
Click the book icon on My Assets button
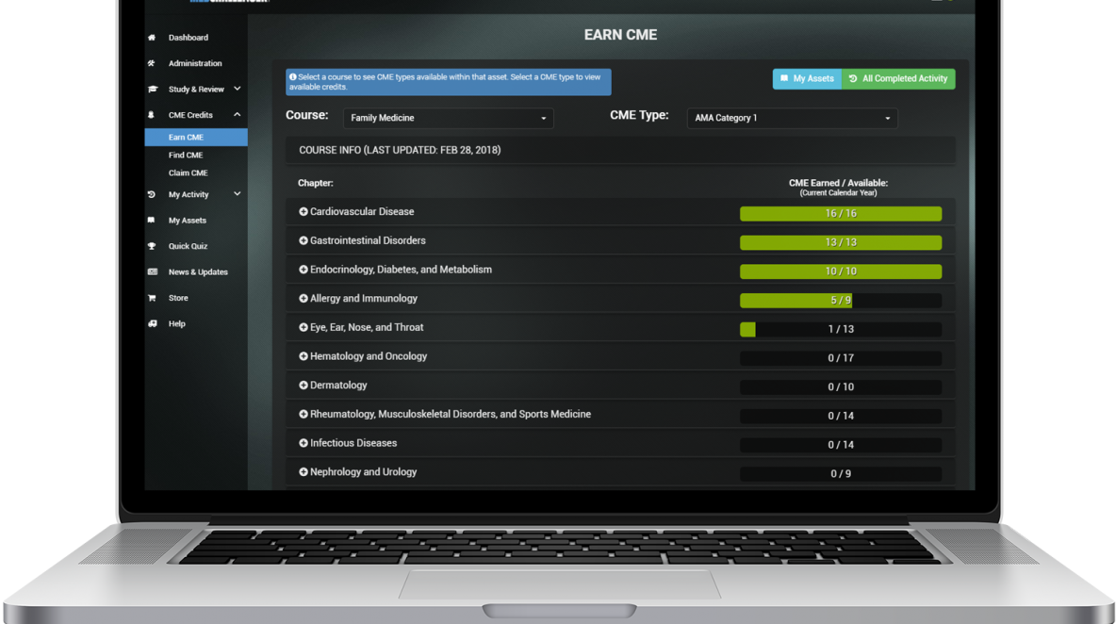pos(784,79)
